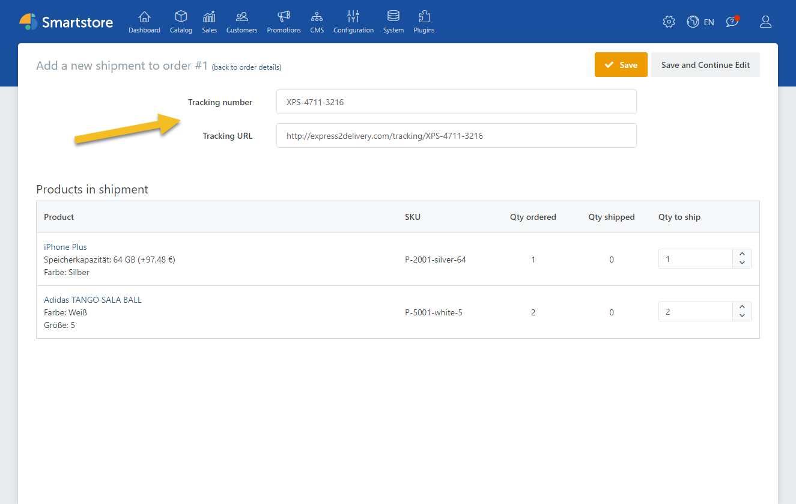Increase iPhone Plus quantity to ship
The image size is (796, 504).
click(742, 255)
